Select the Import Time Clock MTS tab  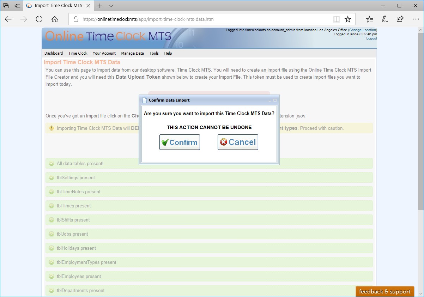coord(58,6)
